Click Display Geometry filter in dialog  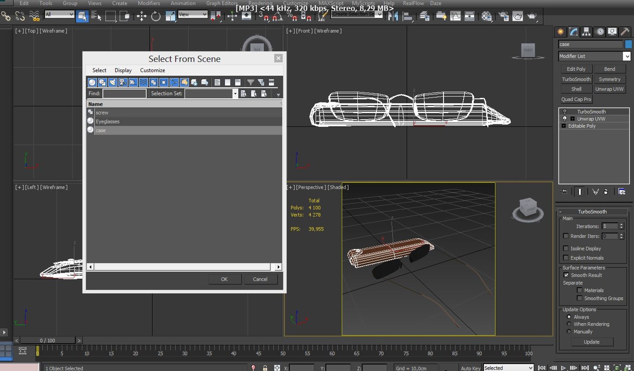(x=92, y=82)
